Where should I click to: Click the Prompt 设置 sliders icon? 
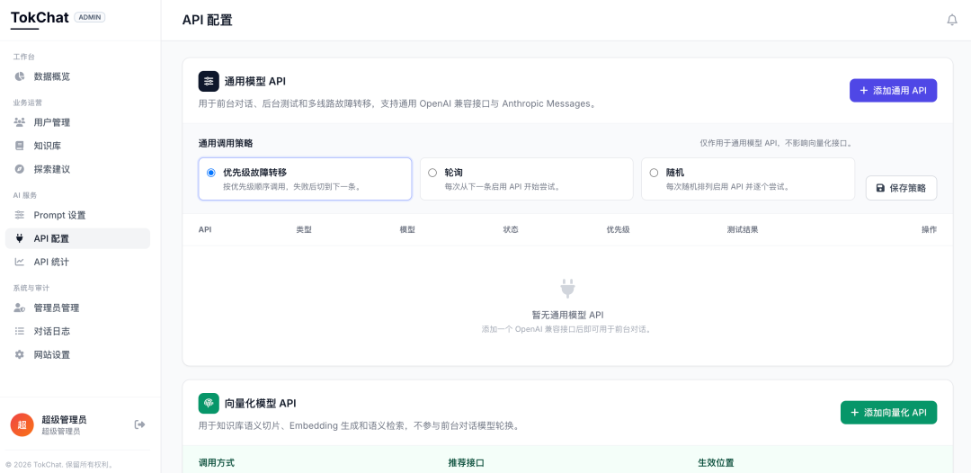tap(20, 216)
